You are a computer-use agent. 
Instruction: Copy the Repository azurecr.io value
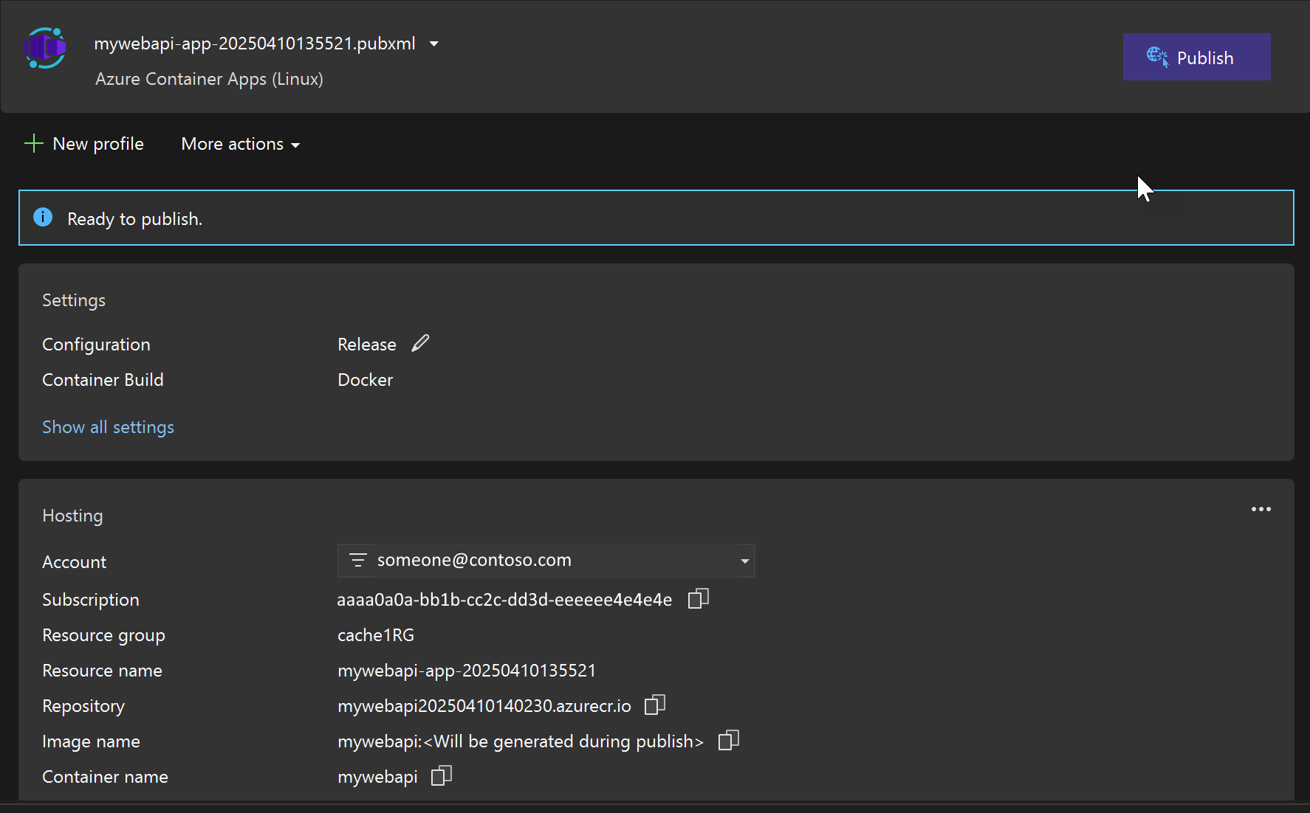click(x=654, y=705)
